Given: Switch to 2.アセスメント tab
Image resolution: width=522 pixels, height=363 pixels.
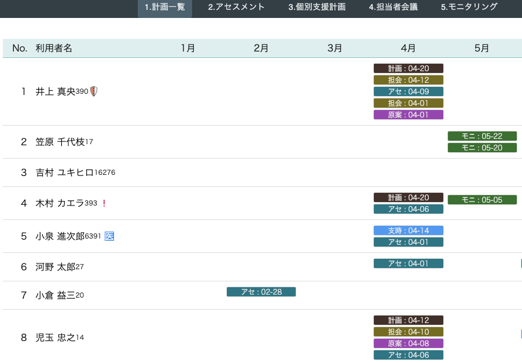Looking at the screenshot, I should (236, 8).
